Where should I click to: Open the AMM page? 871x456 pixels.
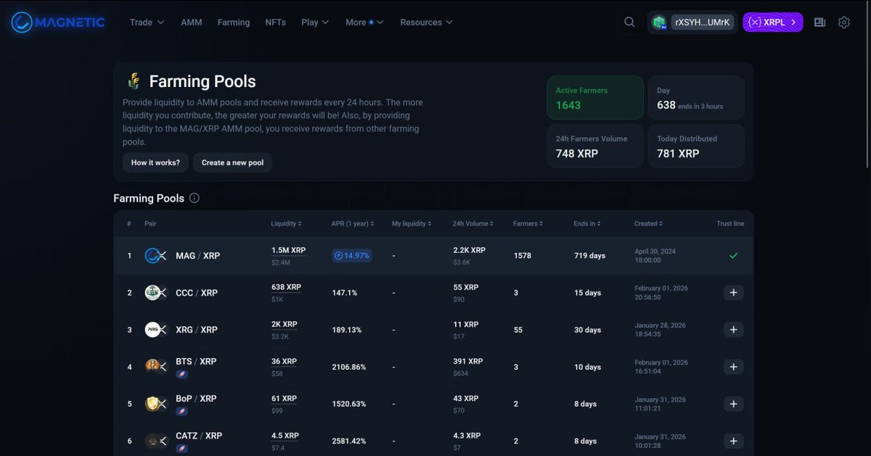tap(192, 22)
